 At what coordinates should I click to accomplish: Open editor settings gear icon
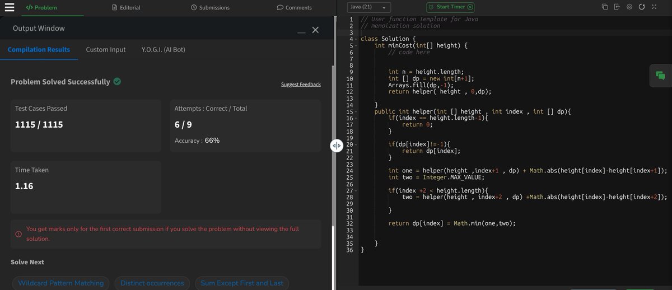click(629, 7)
